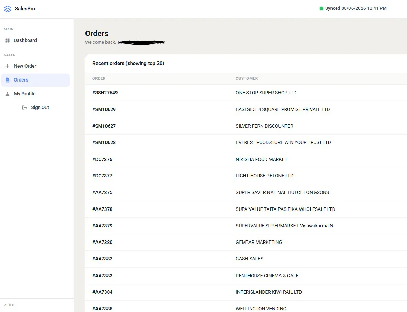Click the v1.0.0 version label
The image size is (407, 312).
[9, 305]
